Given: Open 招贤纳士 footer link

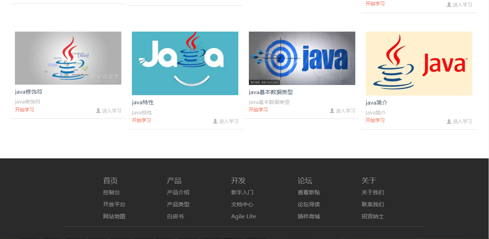Looking at the screenshot, I should click(x=373, y=216).
